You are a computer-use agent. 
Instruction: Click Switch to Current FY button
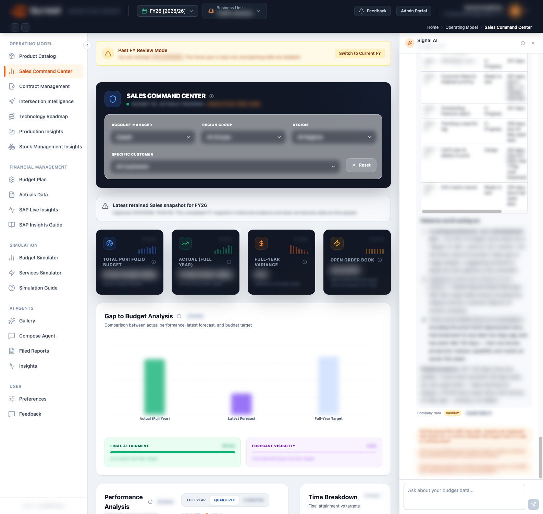pyautogui.click(x=360, y=53)
